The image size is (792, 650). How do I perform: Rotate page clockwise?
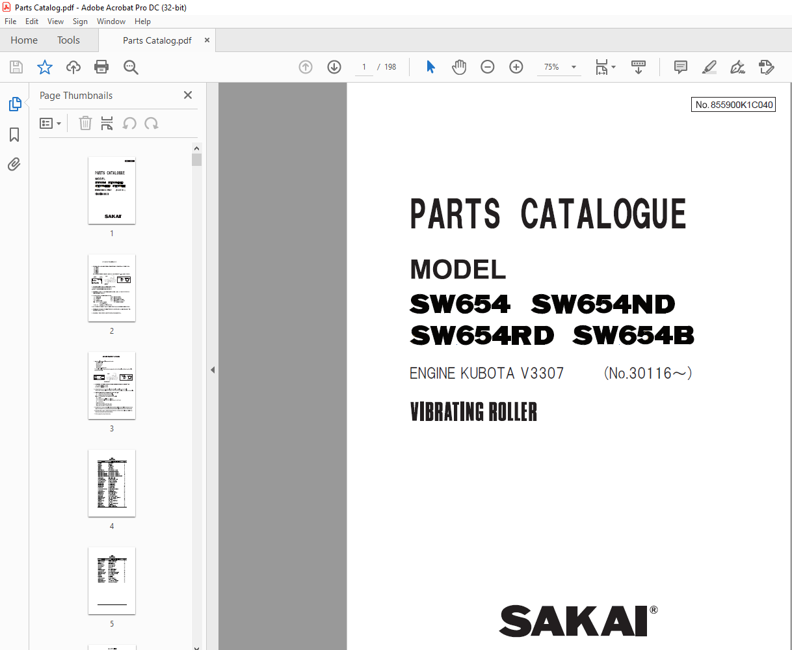pyautogui.click(x=152, y=123)
